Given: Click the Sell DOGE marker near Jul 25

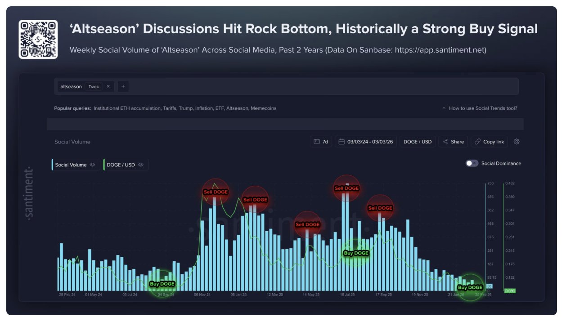Looking at the screenshot, I should 346,188.
